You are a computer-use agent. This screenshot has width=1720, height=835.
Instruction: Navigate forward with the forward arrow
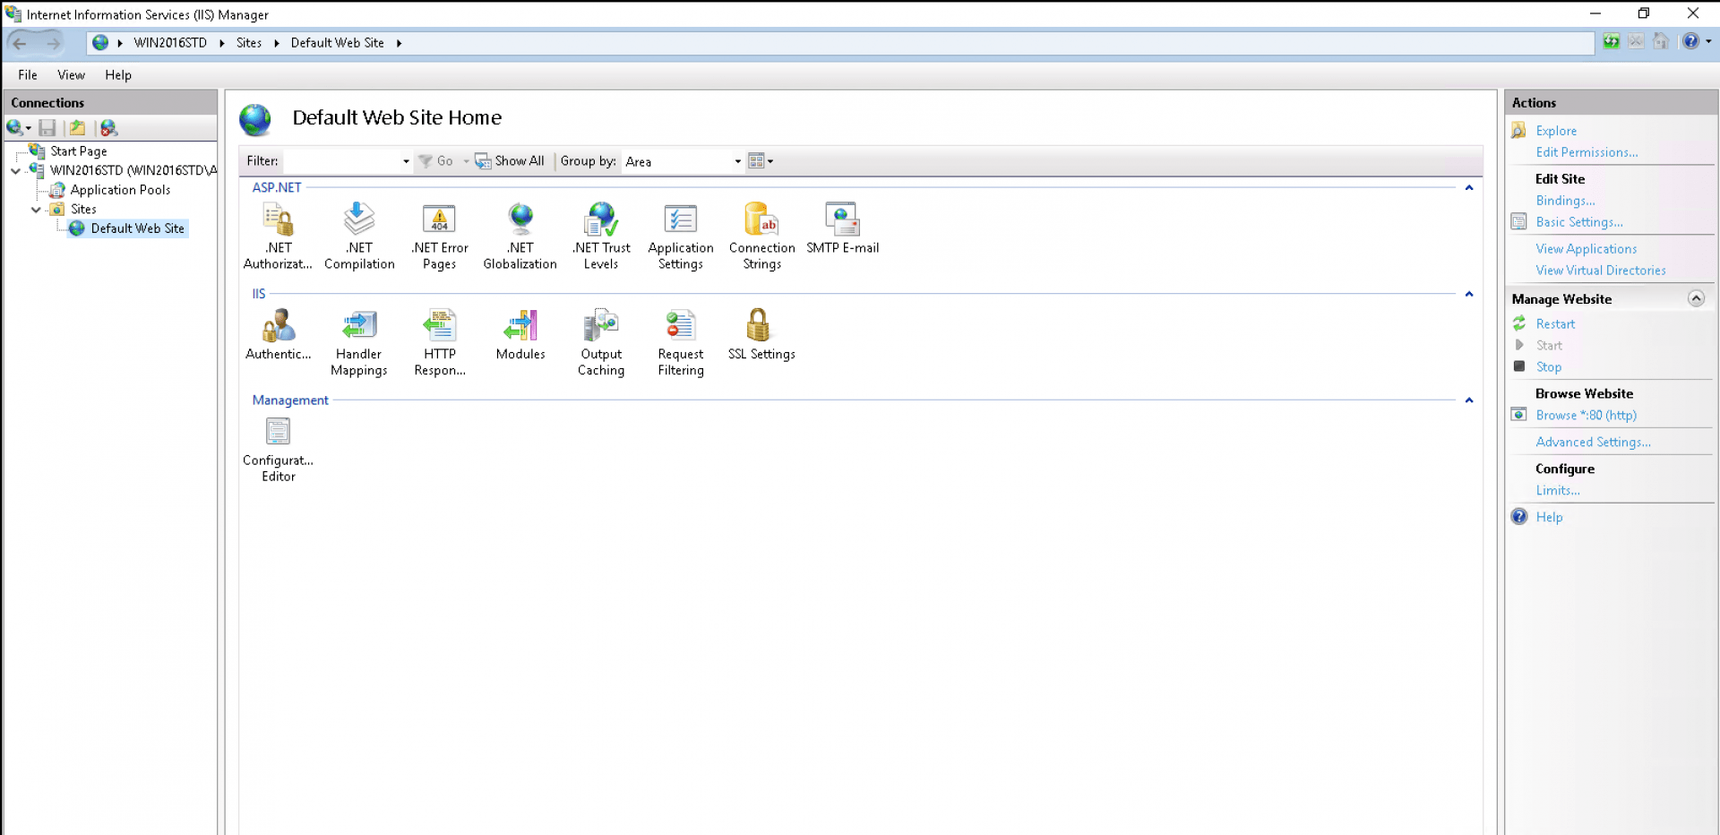pyautogui.click(x=53, y=42)
